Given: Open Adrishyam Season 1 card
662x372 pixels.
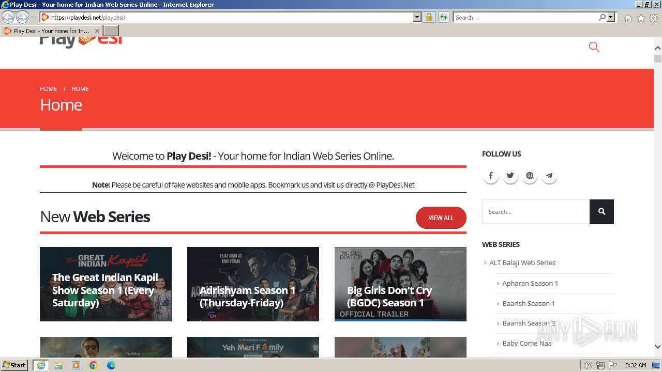Looking at the screenshot, I should pos(253,284).
